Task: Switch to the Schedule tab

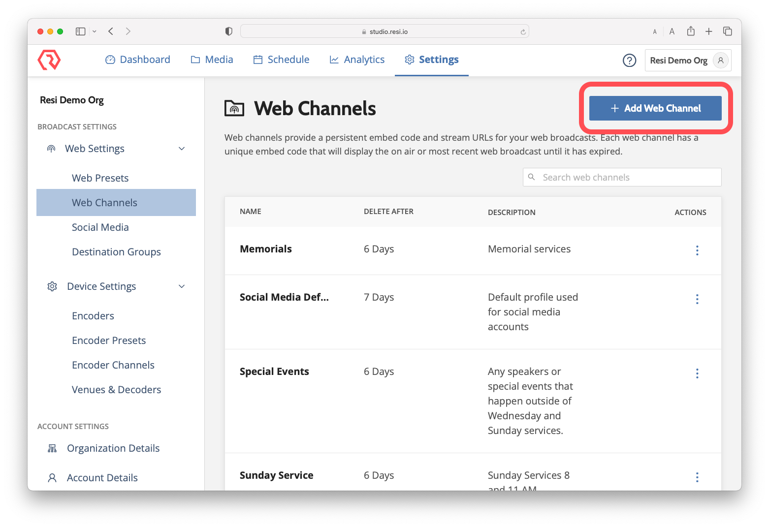Action: [282, 60]
